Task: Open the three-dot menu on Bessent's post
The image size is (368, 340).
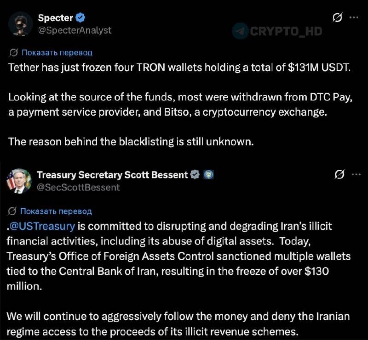Action: coord(356,174)
